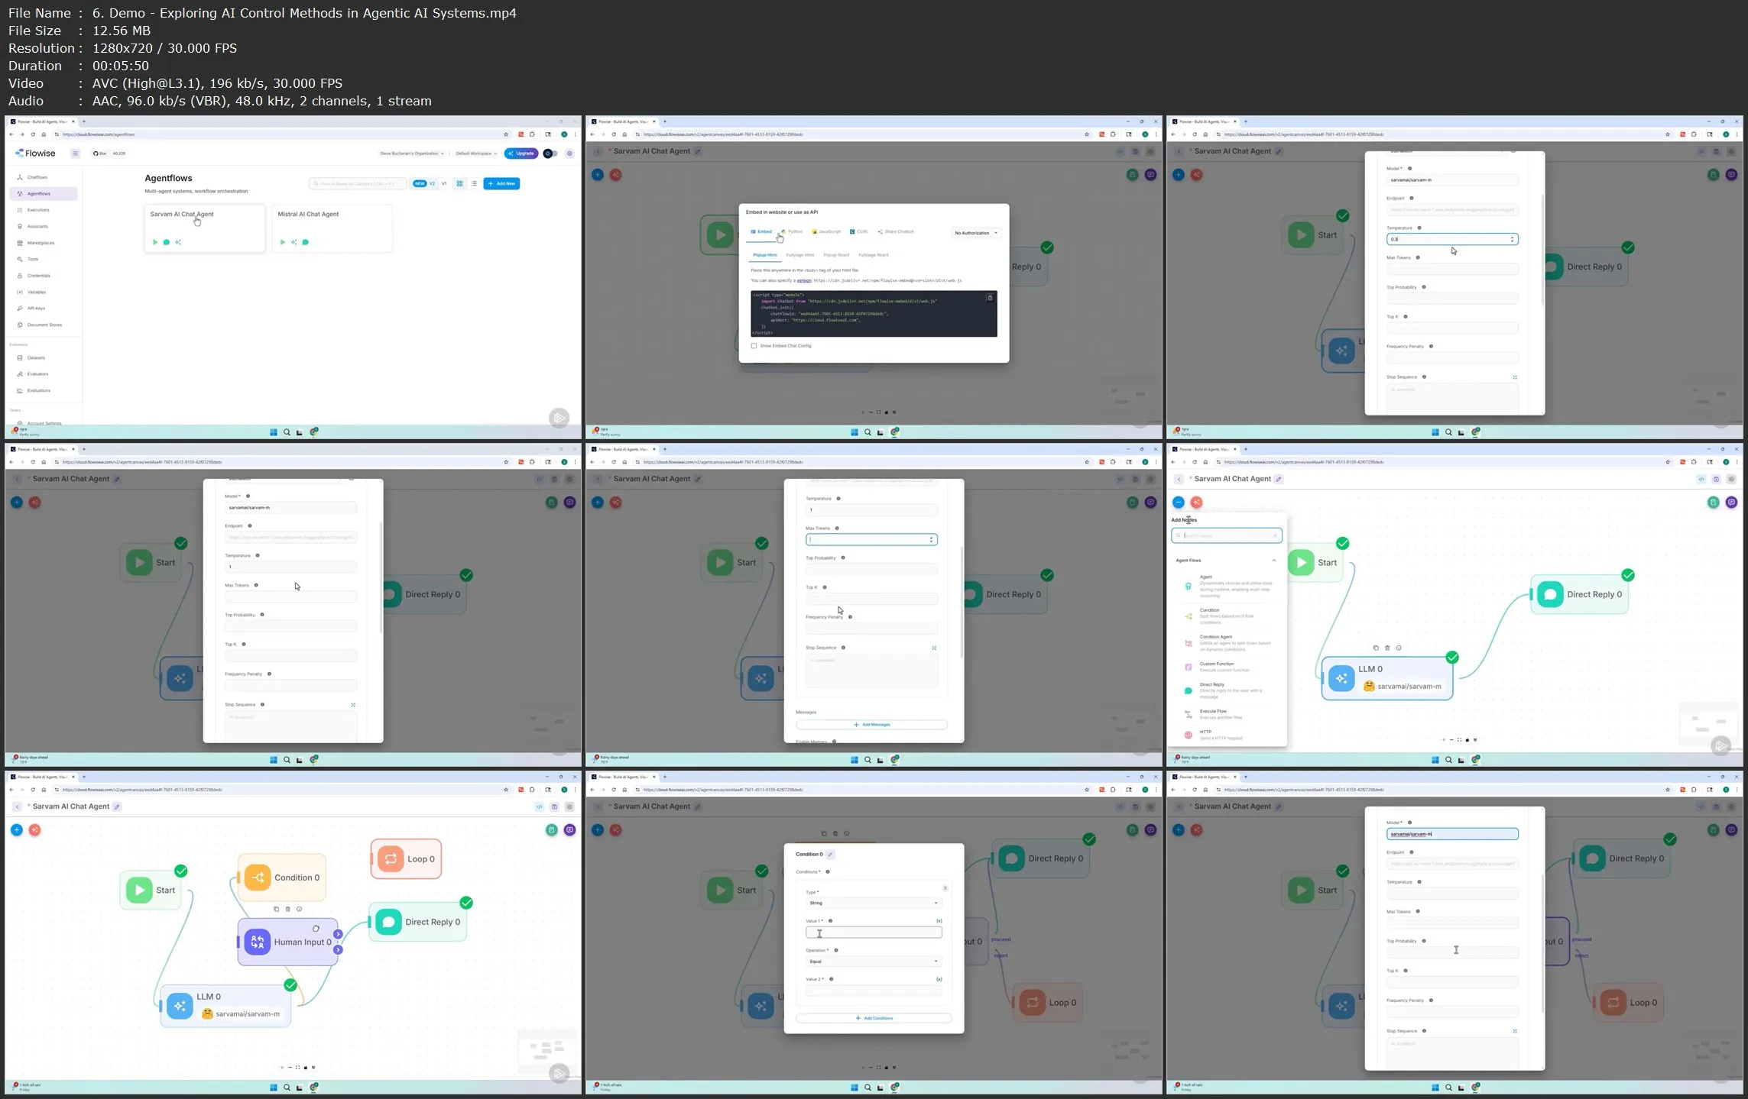Select the Share Chatbot tab in API dialog
The height and width of the screenshot is (1099, 1748).
click(x=896, y=232)
